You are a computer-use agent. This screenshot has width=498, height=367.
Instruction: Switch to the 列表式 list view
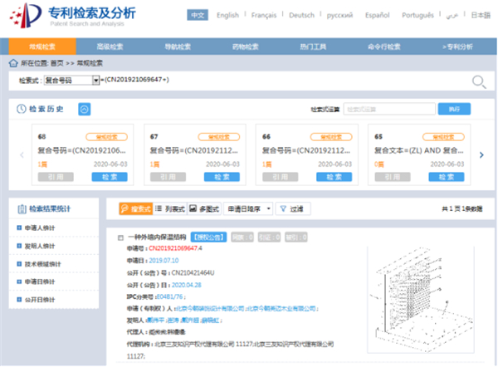(170, 208)
